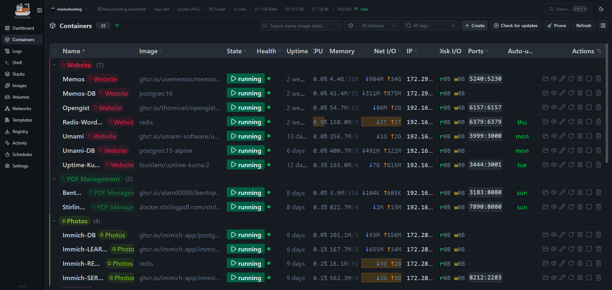Restart the Stirlin PDF container
Image resolution: width=612 pixels, height=290 pixels.
click(x=571, y=207)
